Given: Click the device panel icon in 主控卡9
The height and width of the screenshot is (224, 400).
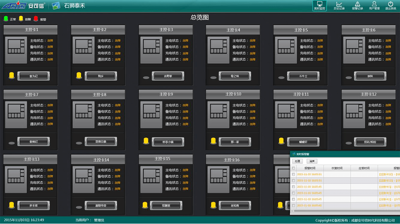Looking at the screenshot, I should [151, 115].
